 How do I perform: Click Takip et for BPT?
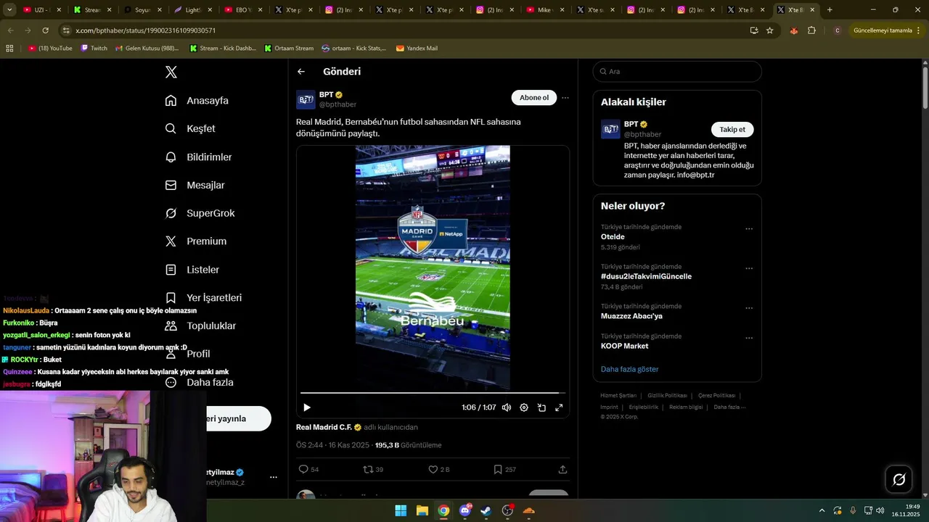[x=732, y=130]
